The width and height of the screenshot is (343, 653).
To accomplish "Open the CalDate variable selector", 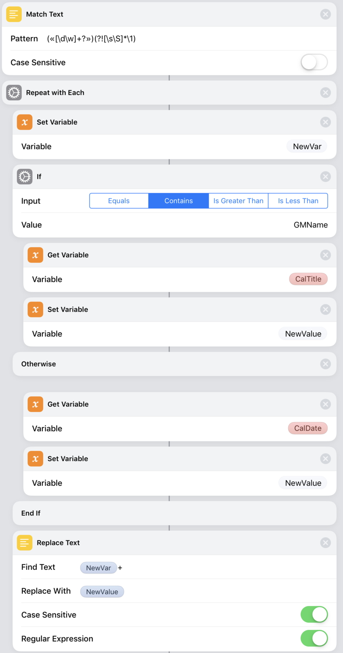I will point(308,428).
